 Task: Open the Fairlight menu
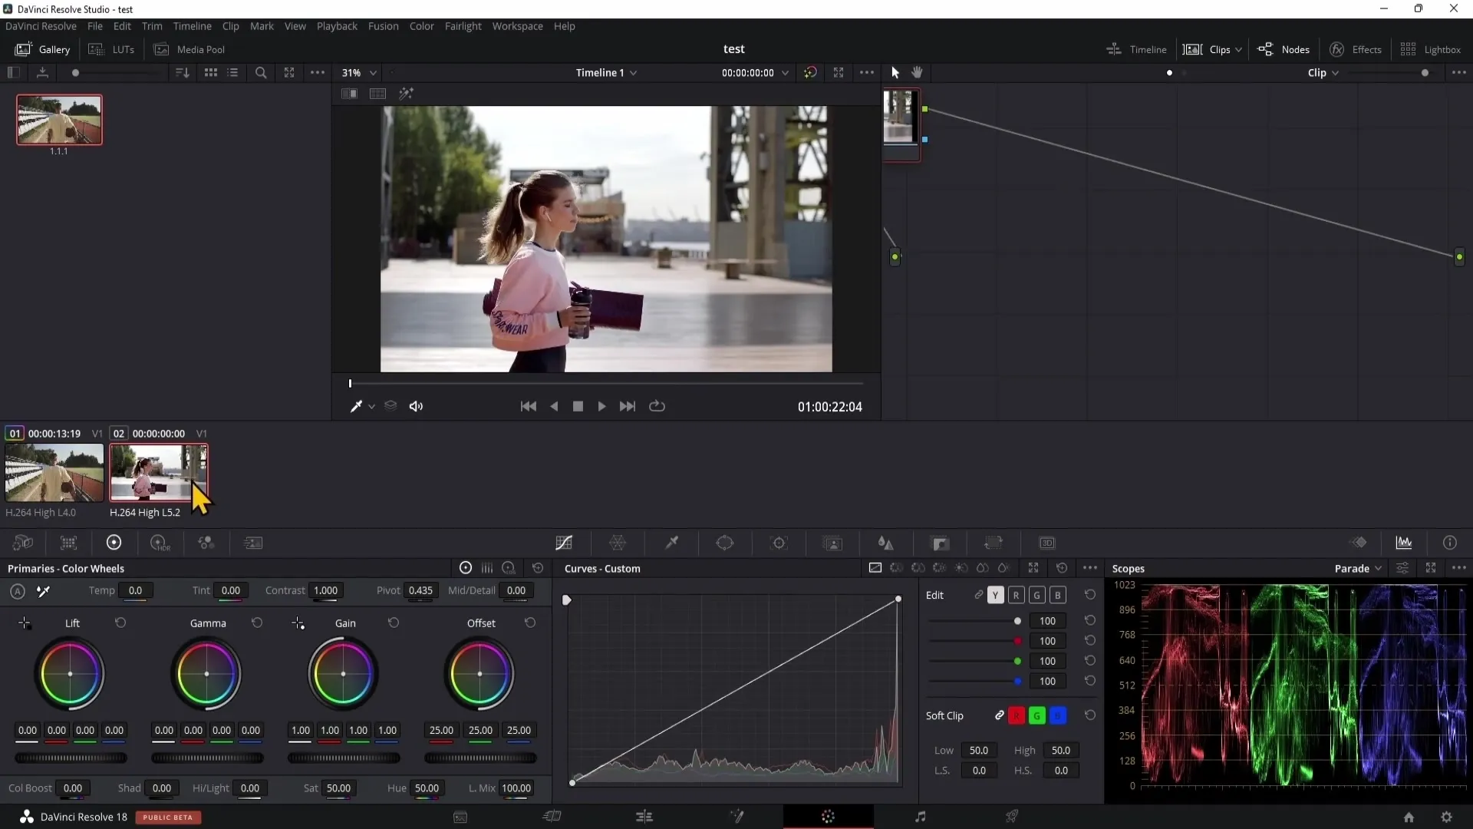[x=463, y=26]
